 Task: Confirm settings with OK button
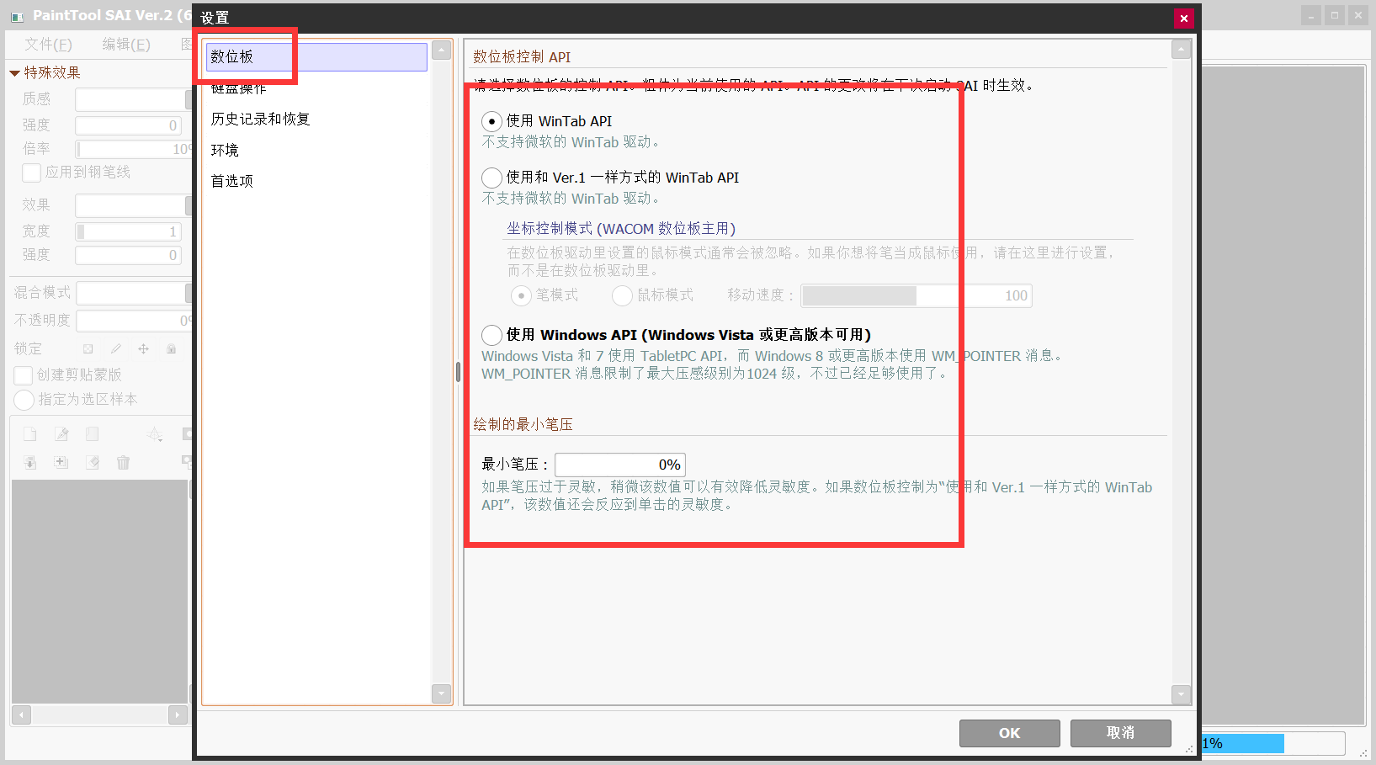(x=1010, y=733)
